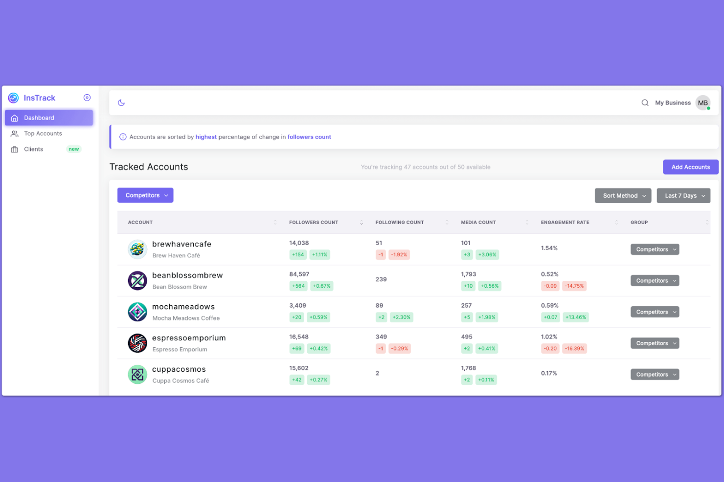
Task: Select My Business in the header
Action: tap(673, 103)
